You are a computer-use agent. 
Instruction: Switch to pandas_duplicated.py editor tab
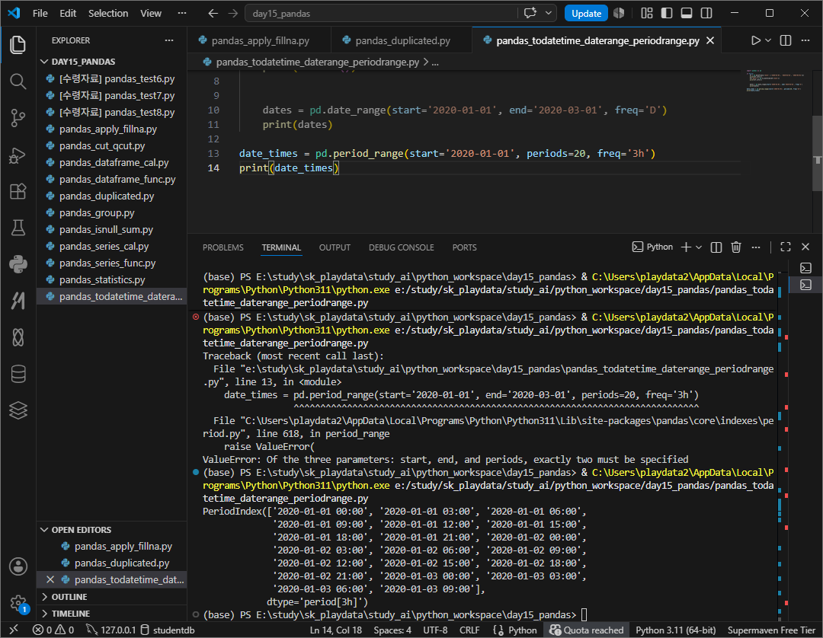[402, 40]
